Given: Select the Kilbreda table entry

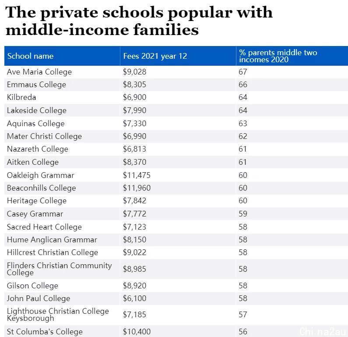Looking at the screenshot, I should [x=21, y=97].
